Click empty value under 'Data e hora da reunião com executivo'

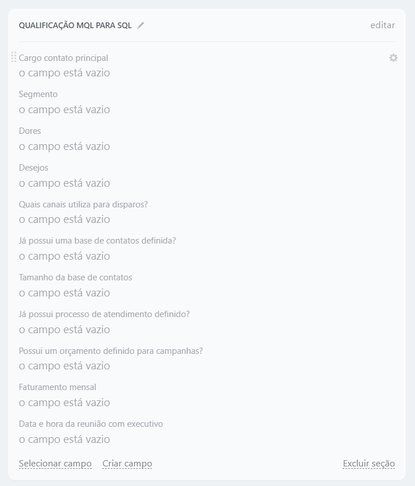click(64, 439)
